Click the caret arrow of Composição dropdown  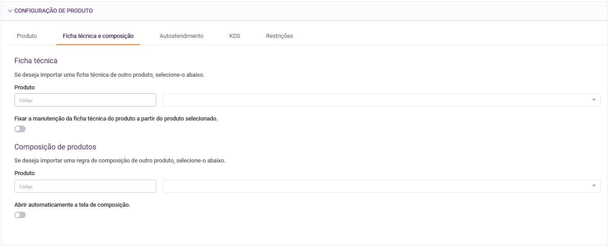(x=594, y=186)
